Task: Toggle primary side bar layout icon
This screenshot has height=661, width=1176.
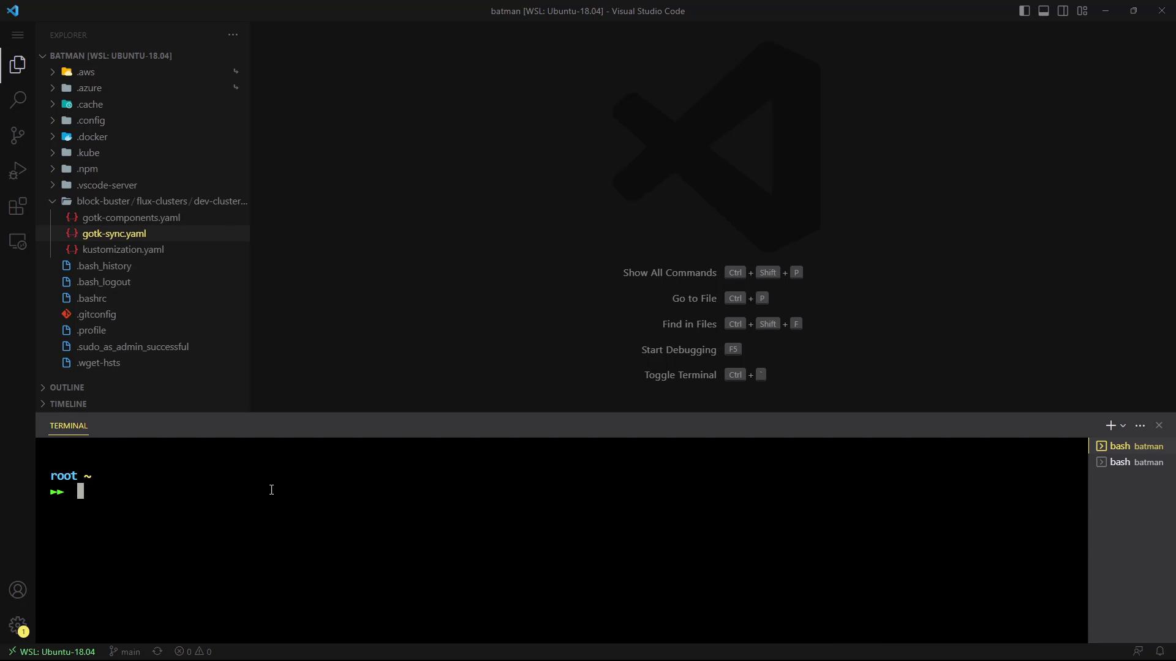Action: (x=1024, y=11)
